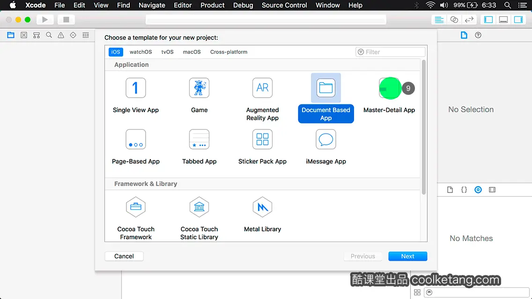Click the template list scrollbar

tap(423, 127)
